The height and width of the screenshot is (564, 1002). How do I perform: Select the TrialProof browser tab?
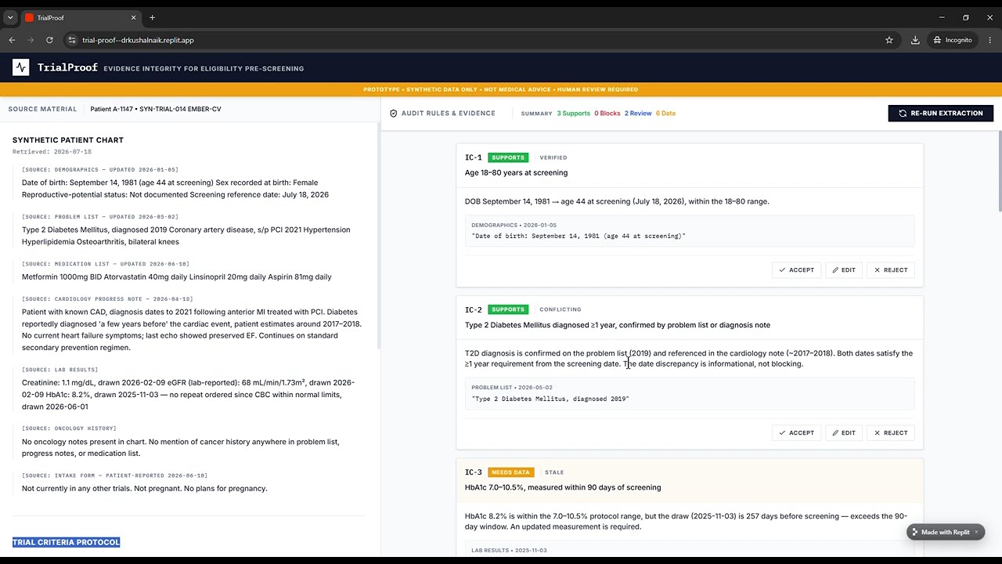click(x=80, y=17)
